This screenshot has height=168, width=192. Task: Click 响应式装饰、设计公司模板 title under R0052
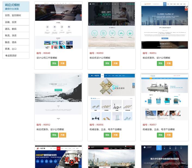[x=50, y=129]
